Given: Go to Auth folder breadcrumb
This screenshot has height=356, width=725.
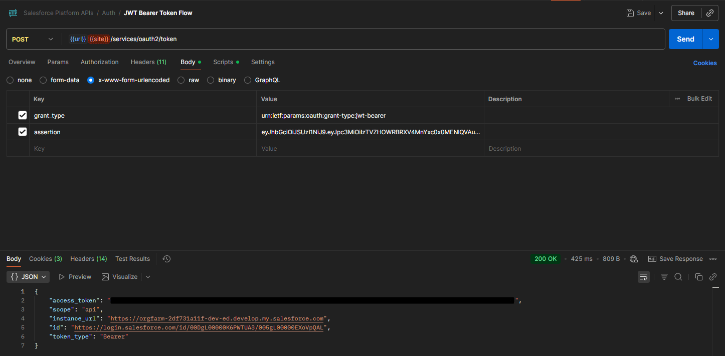Looking at the screenshot, I should (x=109, y=13).
